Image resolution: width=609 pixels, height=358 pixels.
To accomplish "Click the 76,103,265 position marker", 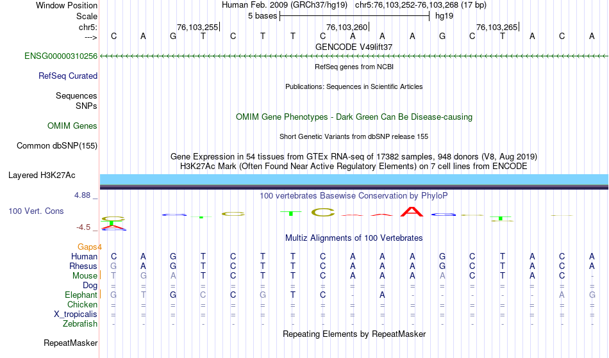I will (497, 28).
